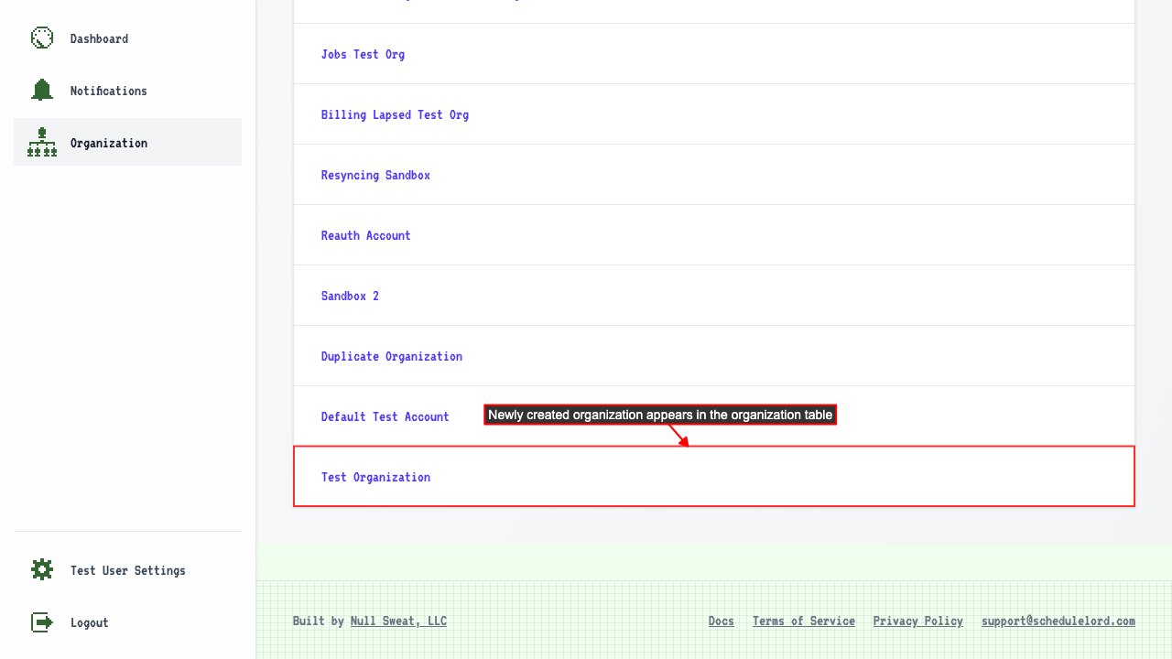Open the Default Test Account organization
Viewport: 1172px width, 659px height.
(x=385, y=416)
